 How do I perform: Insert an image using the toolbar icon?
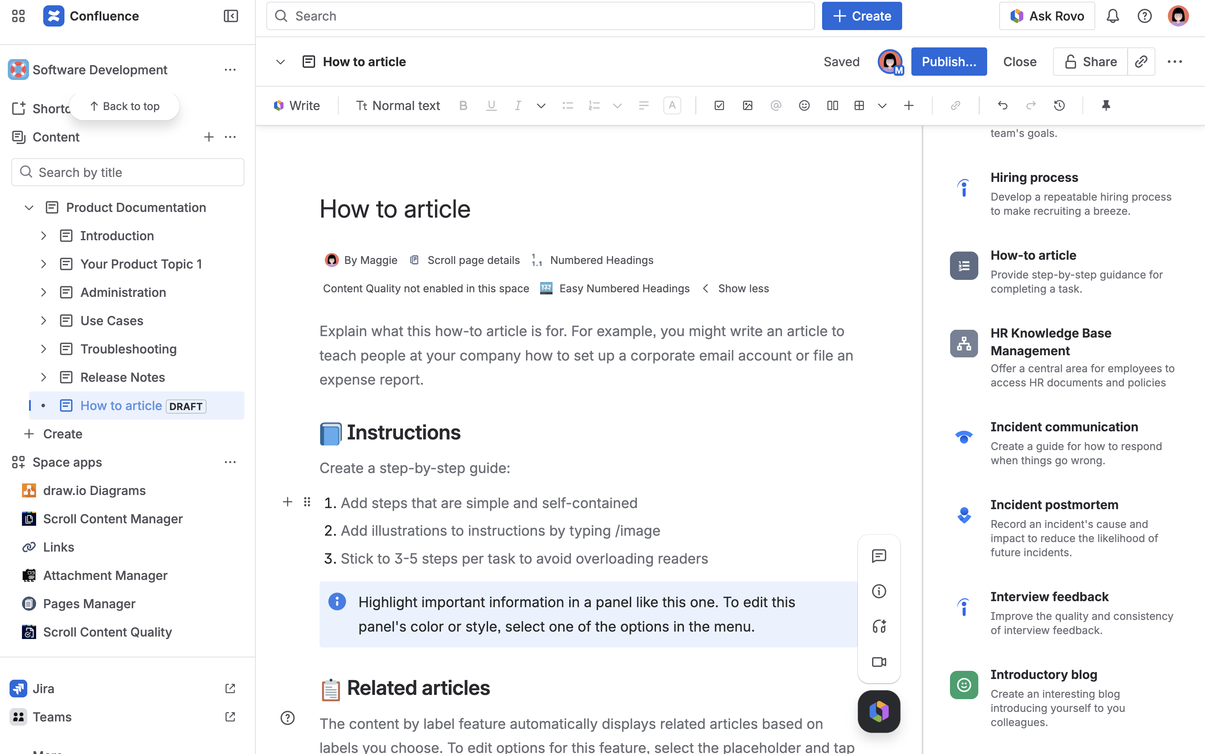(747, 105)
